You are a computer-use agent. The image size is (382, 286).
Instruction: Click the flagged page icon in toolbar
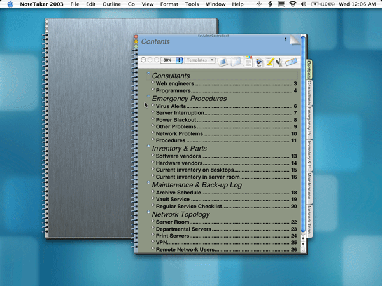click(248, 61)
